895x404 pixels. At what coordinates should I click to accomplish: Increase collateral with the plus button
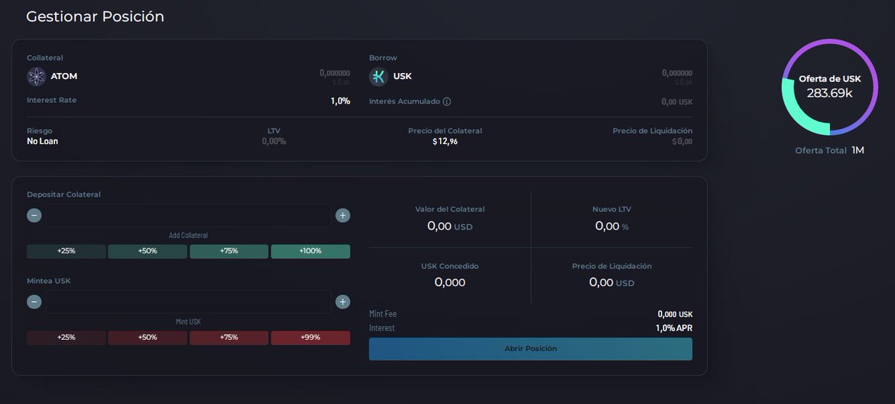[x=343, y=215]
